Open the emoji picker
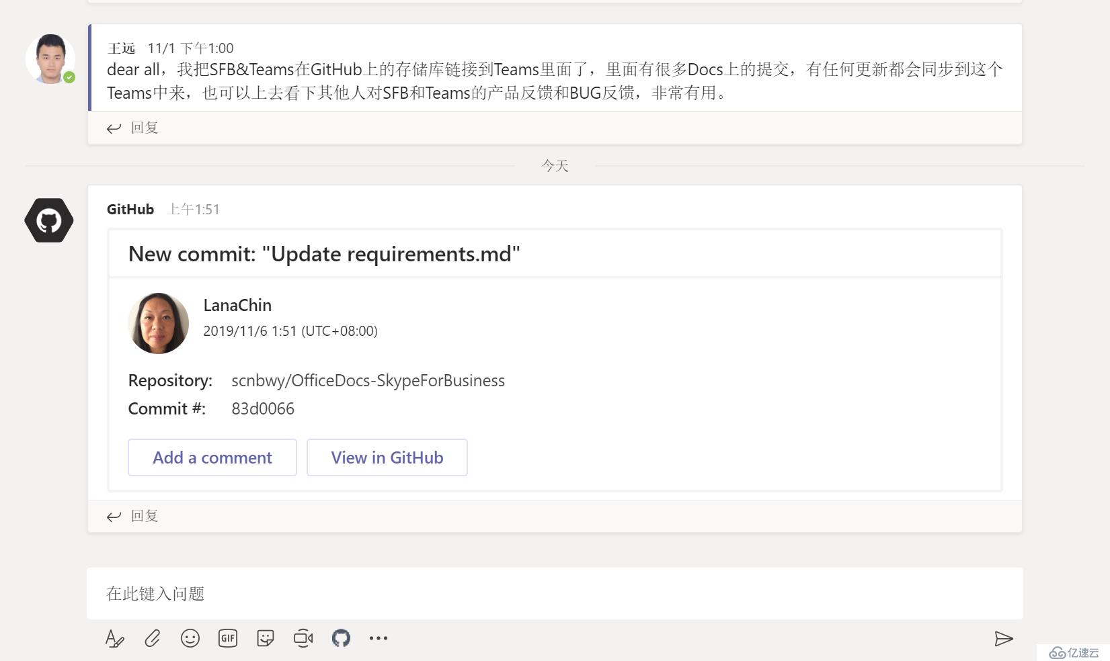This screenshot has width=1110, height=661. (x=190, y=638)
